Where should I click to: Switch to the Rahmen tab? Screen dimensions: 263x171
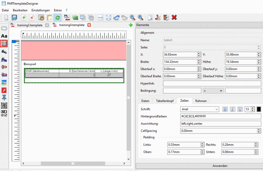click(x=201, y=101)
